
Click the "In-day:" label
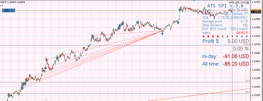(210, 56)
